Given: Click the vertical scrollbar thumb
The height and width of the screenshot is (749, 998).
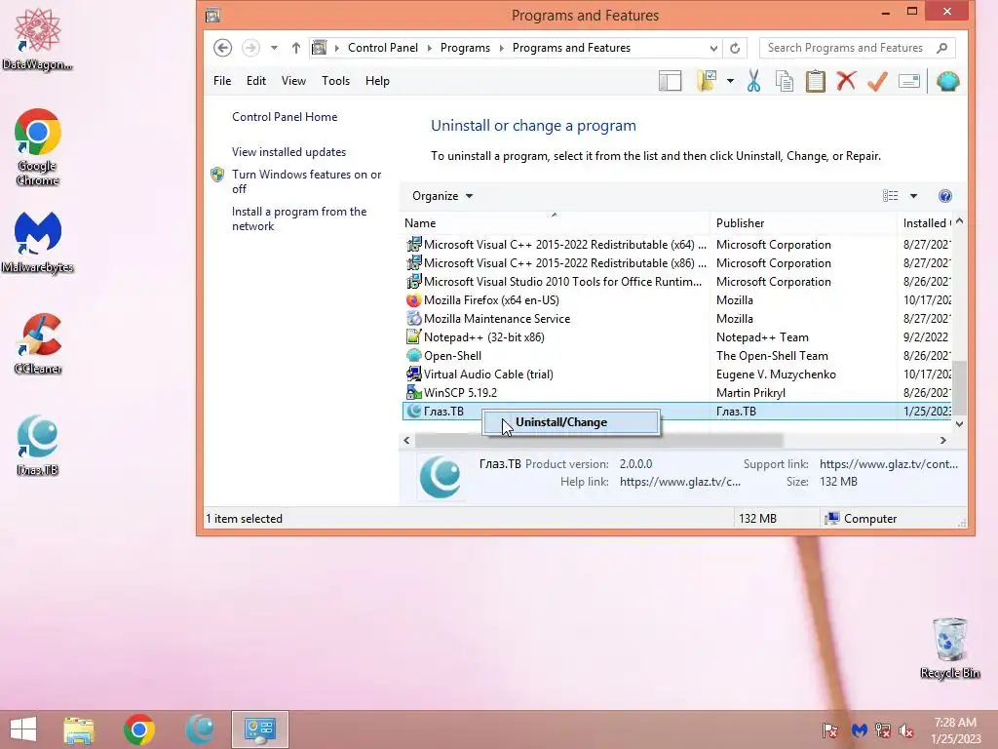Looking at the screenshot, I should [x=959, y=388].
